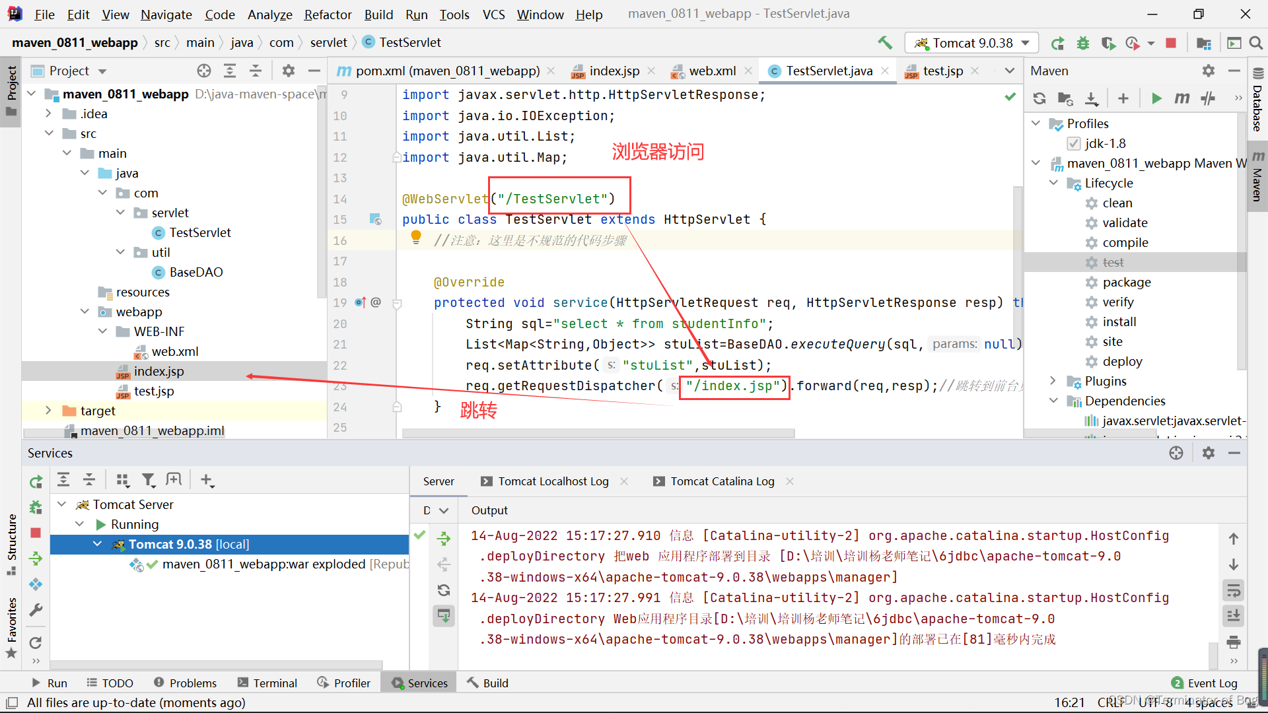Select the Refactor menu item
The height and width of the screenshot is (713, 1268).
coord(326,13)
